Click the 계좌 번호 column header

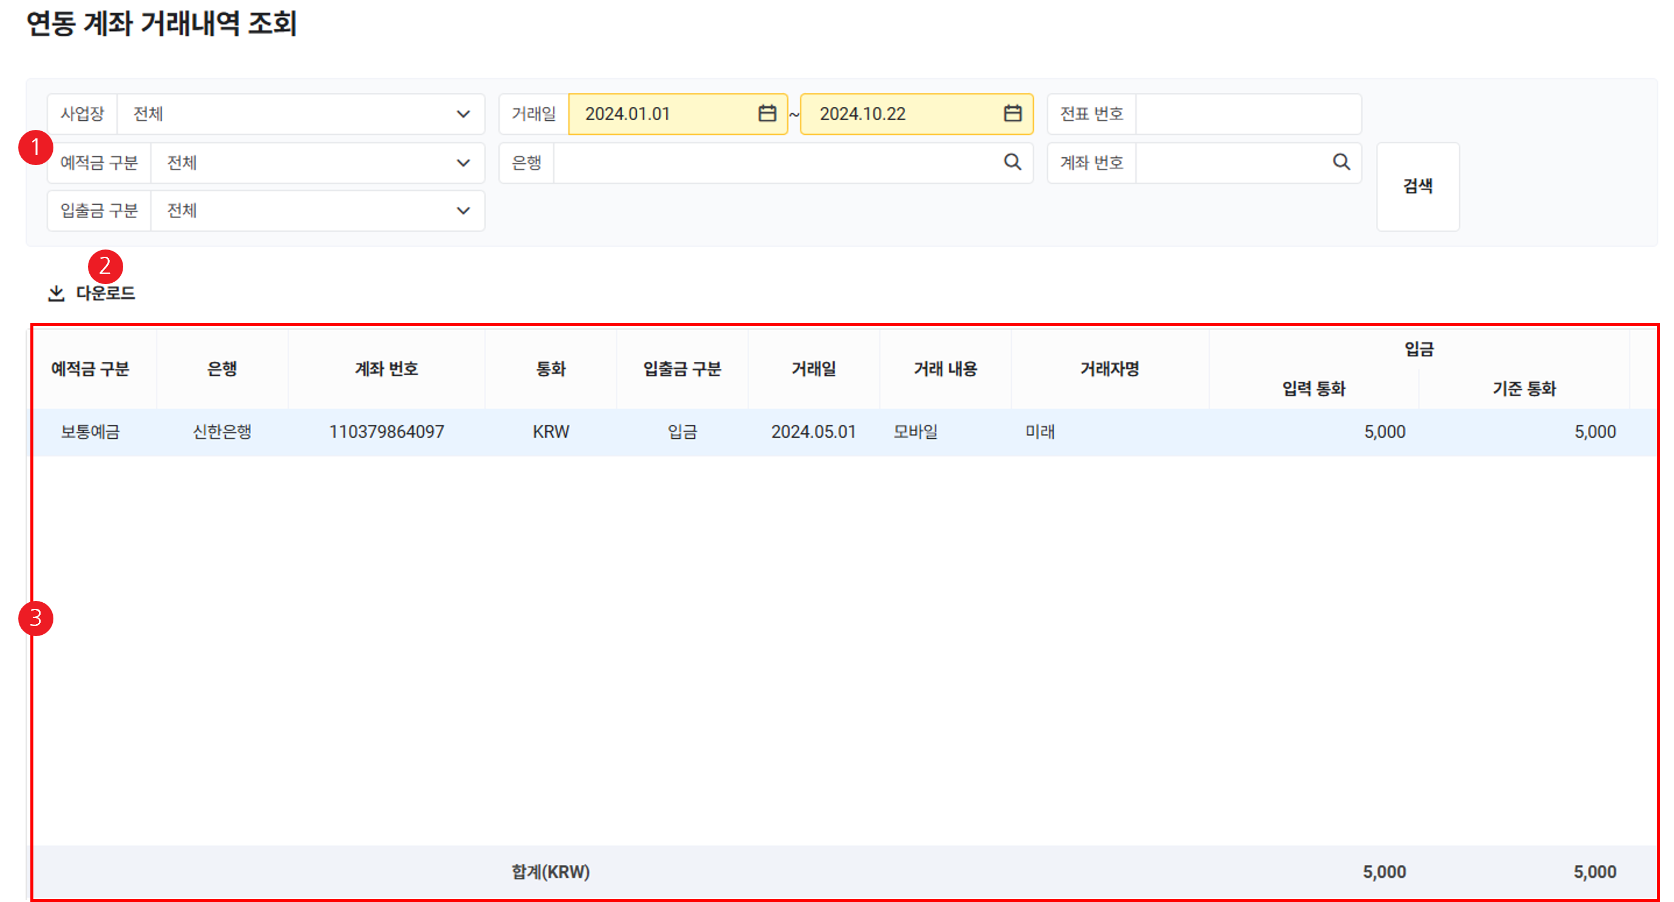tap(386, 369)
